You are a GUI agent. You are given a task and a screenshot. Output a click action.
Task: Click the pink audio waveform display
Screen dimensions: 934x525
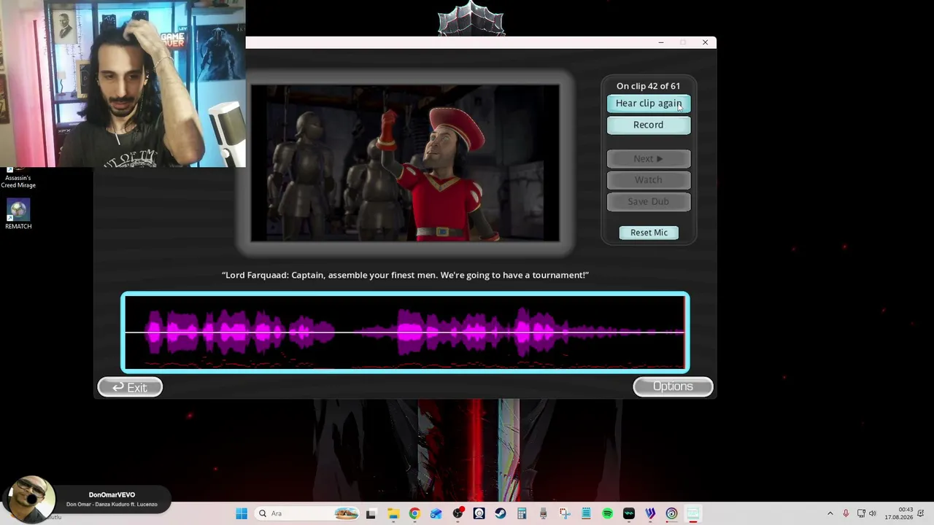point(405,332)
